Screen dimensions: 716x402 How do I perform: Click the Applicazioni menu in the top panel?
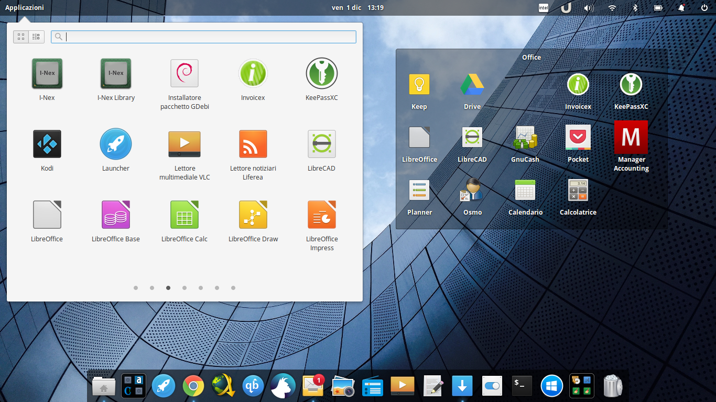(25, 8)
